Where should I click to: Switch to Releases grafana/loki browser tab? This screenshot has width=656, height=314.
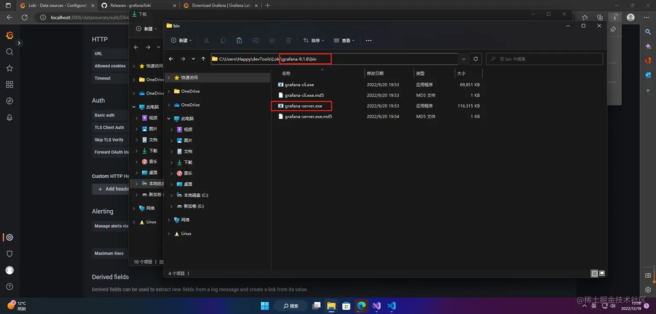click(138, 6)
